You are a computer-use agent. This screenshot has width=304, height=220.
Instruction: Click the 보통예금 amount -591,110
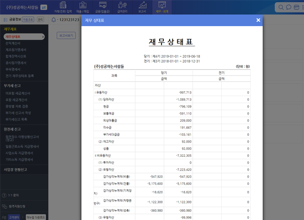(185, 114)
